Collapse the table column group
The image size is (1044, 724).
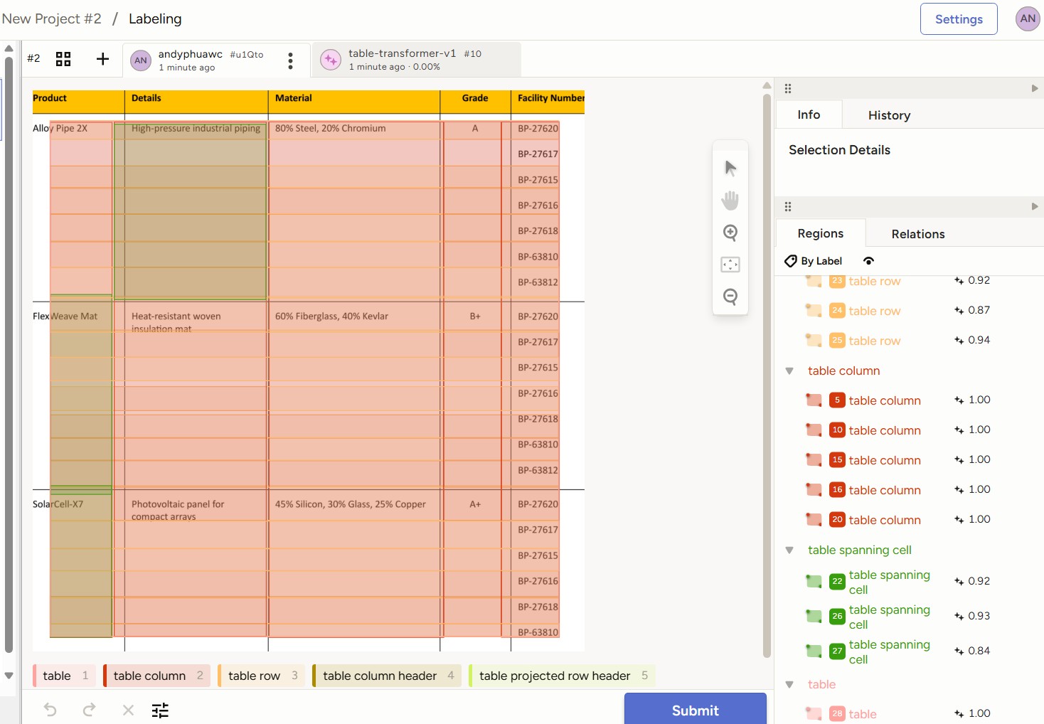coord(789,371)
